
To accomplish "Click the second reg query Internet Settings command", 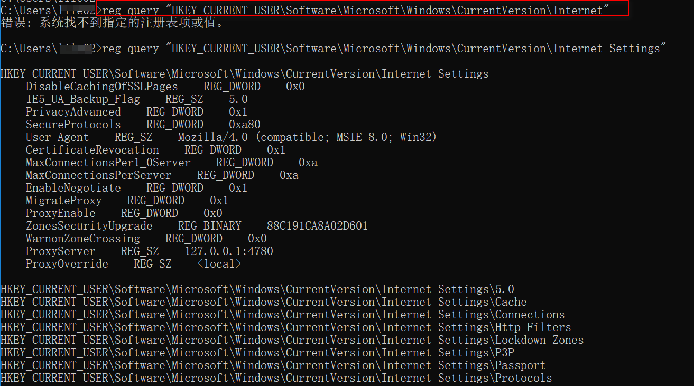I will [x=384, y=49].
